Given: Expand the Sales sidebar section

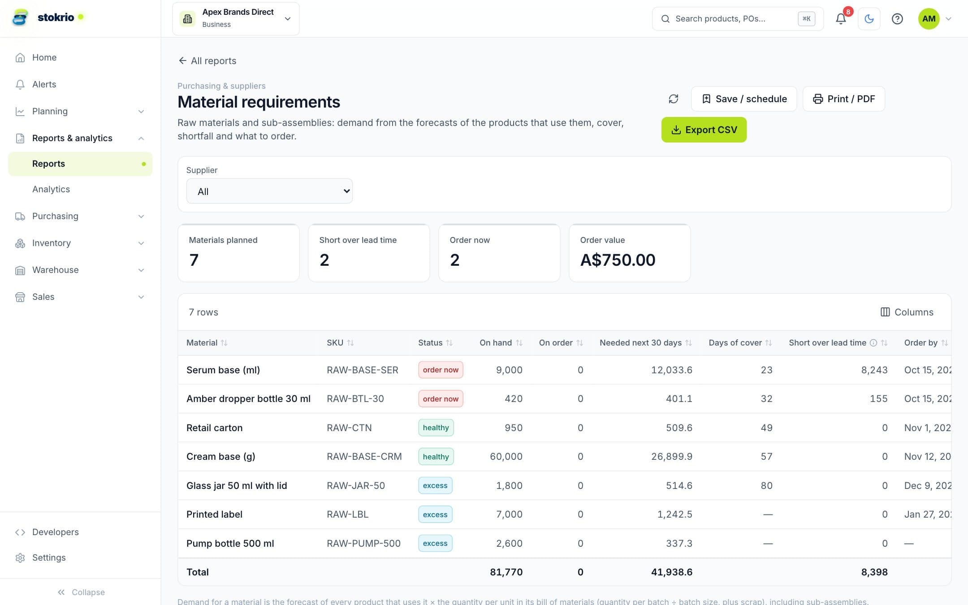Looking at the screenshot, I should click(x=141, y=297).
